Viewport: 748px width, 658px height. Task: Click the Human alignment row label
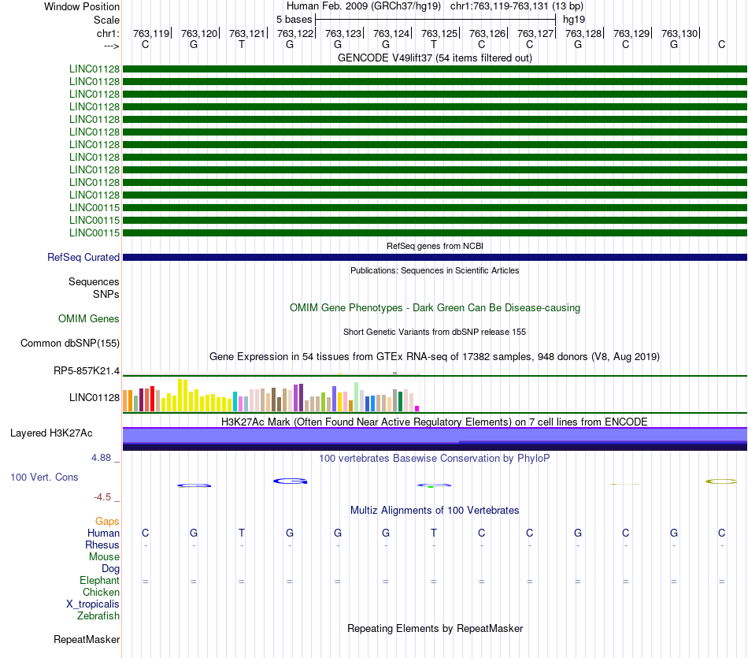click(x=103, y=533)
